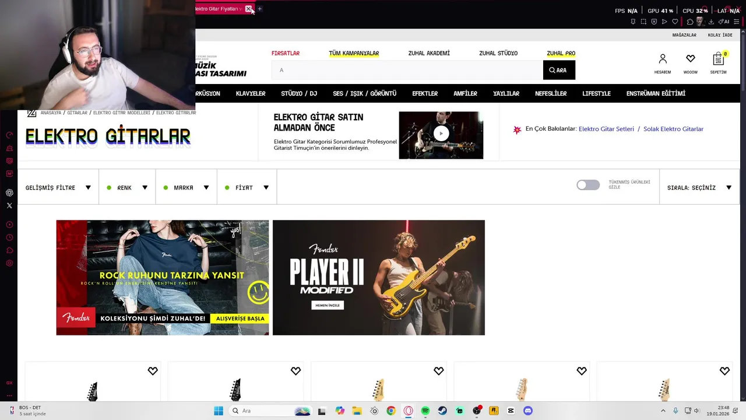
Task: Open the Zuhal Akademi link
Action: (429, 53)
